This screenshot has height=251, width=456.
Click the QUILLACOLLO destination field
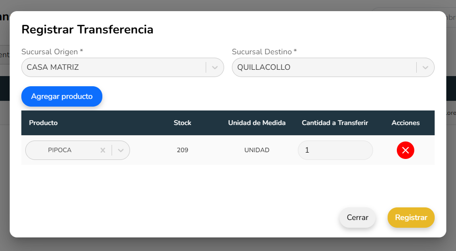tap(324, 67)
